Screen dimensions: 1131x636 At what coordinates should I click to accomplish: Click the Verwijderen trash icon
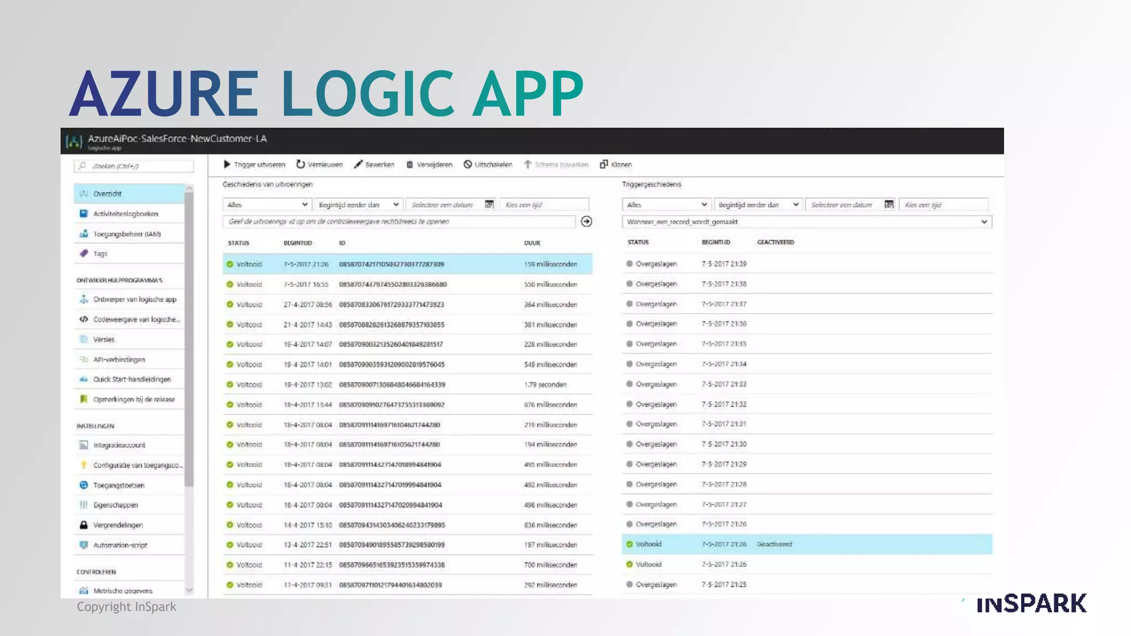coord(410,165)
